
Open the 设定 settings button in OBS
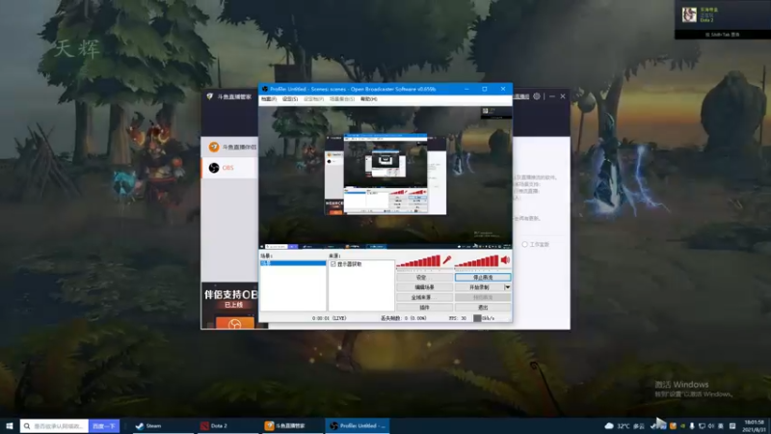[424, 278]
